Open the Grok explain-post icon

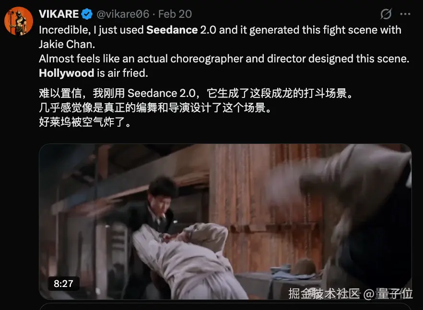386,14
